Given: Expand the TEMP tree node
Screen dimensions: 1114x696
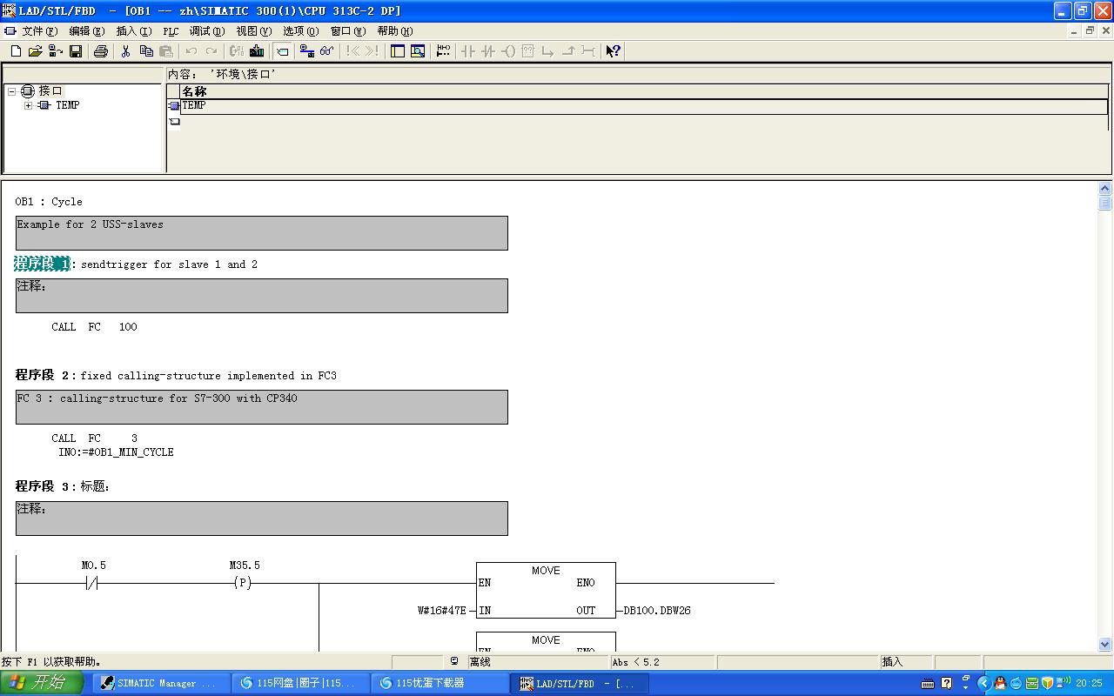Looking at the screenshot, I should coord(29,105).
